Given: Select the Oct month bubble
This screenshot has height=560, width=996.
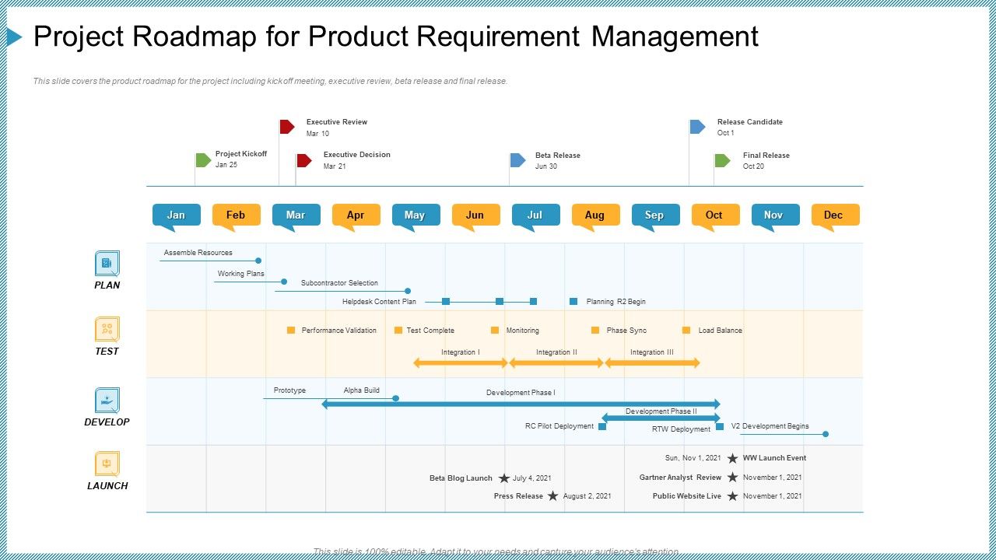Looking at the screenshot, I should (x=715, y=217).
